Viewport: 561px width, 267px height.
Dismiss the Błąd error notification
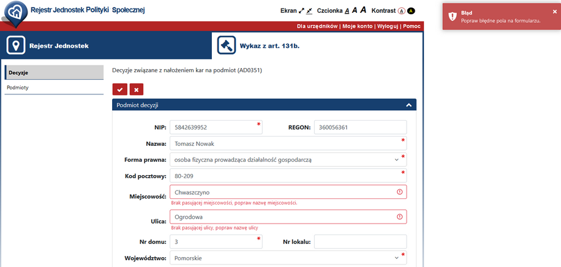[554, 12]
